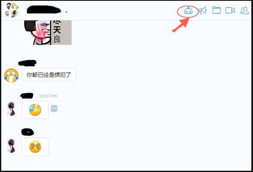Click the redacted sender name beside 14:17:44
253x172 pixels.
[26, 96]
